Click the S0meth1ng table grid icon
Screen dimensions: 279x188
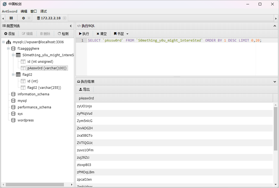pos(18,55)
